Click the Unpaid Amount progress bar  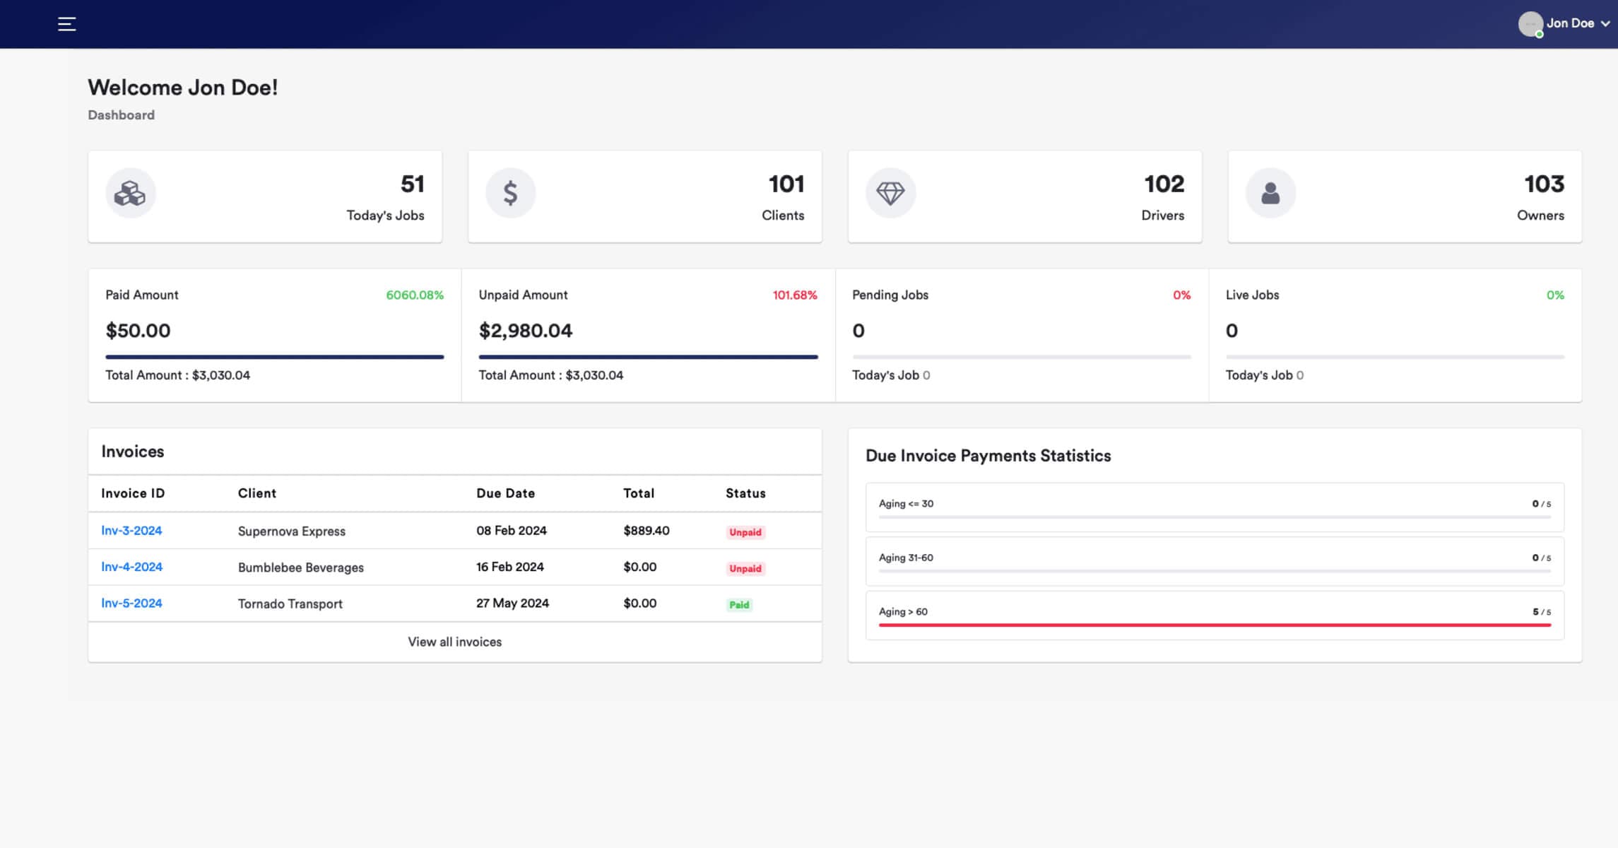tap(648, 357)
